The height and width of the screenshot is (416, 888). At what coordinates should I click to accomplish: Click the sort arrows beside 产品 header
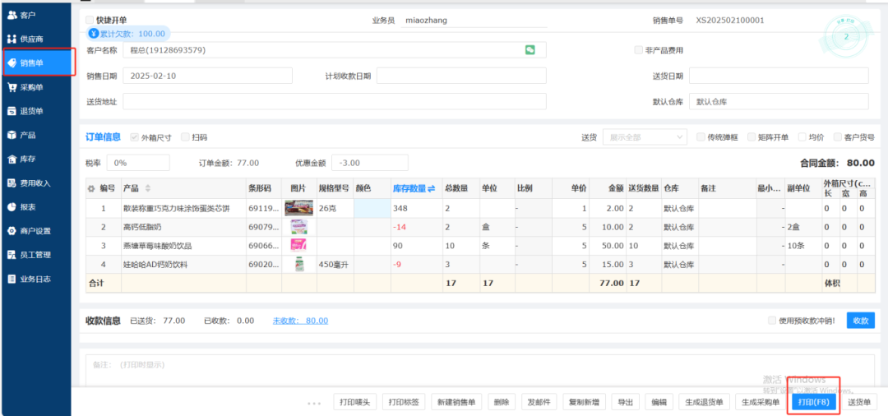pyautogui.click(x=148, y=188)
